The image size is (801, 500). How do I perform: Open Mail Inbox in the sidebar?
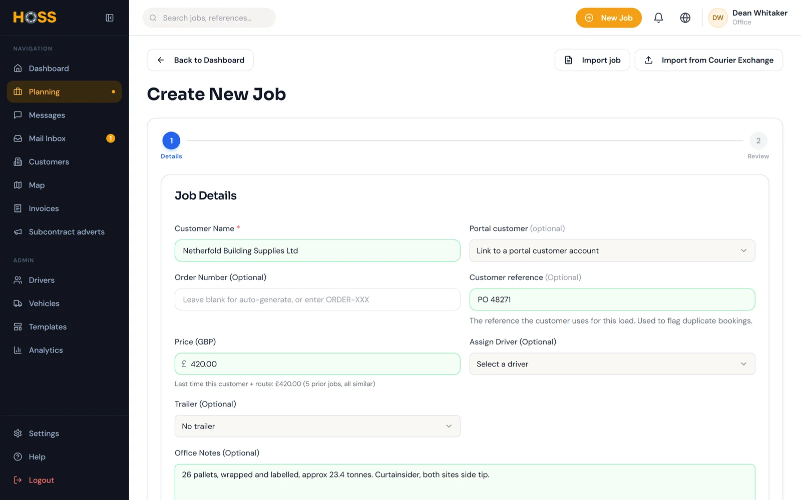click(x=64, y=138)
